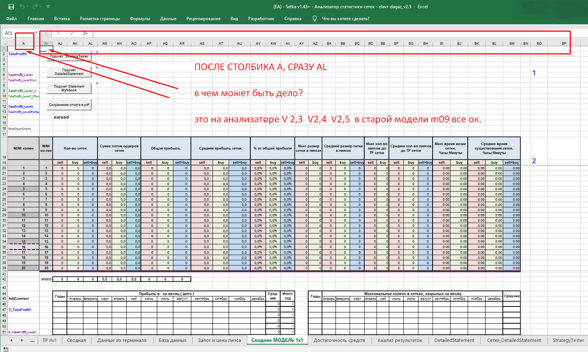The image size is (588, 352).
Task: Click the Сохранение отчета в pdf button
Action: (x=69, y=105)
